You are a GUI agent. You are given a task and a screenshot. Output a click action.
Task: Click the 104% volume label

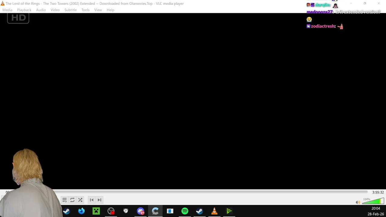[366, 199]
